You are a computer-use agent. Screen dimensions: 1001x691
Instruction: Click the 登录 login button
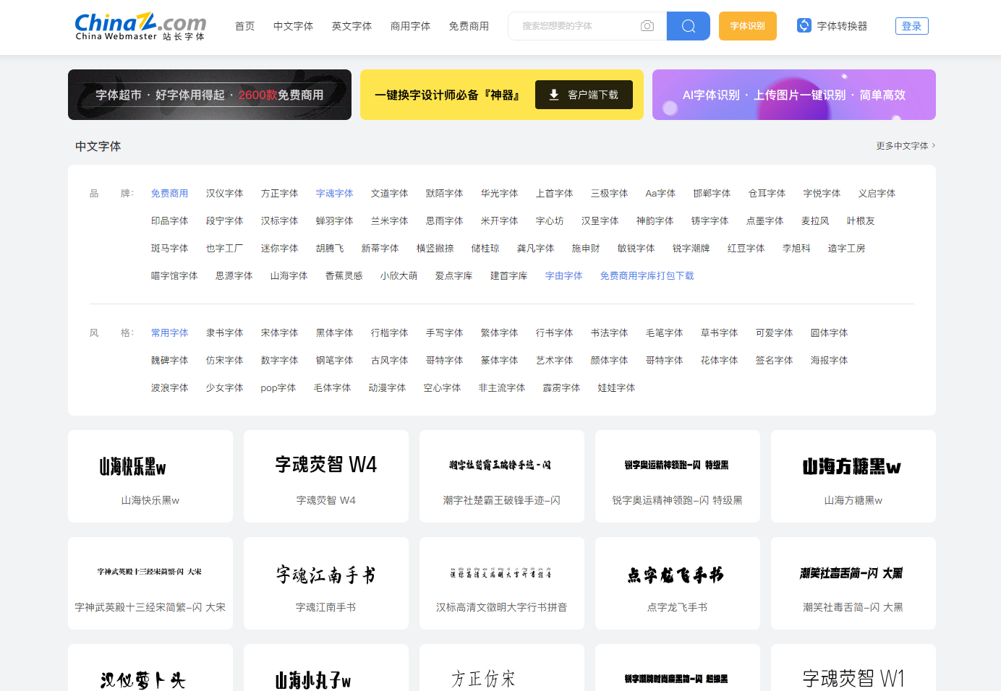912,26
